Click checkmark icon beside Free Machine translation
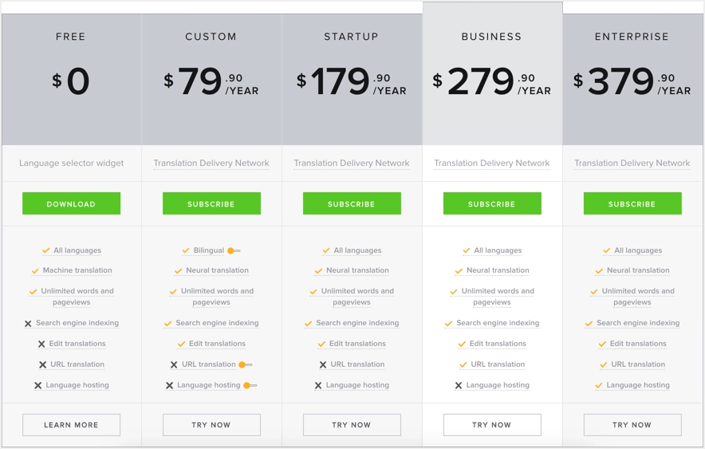The width and height of the screenshot is (705, 449). point(35,270)
